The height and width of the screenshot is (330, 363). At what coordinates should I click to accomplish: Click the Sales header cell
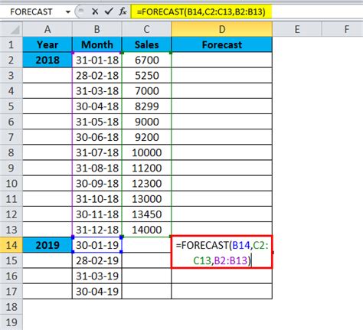[x=146, y=44]
